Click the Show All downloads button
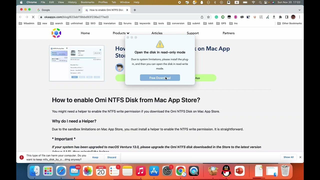This screenshot has width=320, height=180. click(x=288, y=157)
